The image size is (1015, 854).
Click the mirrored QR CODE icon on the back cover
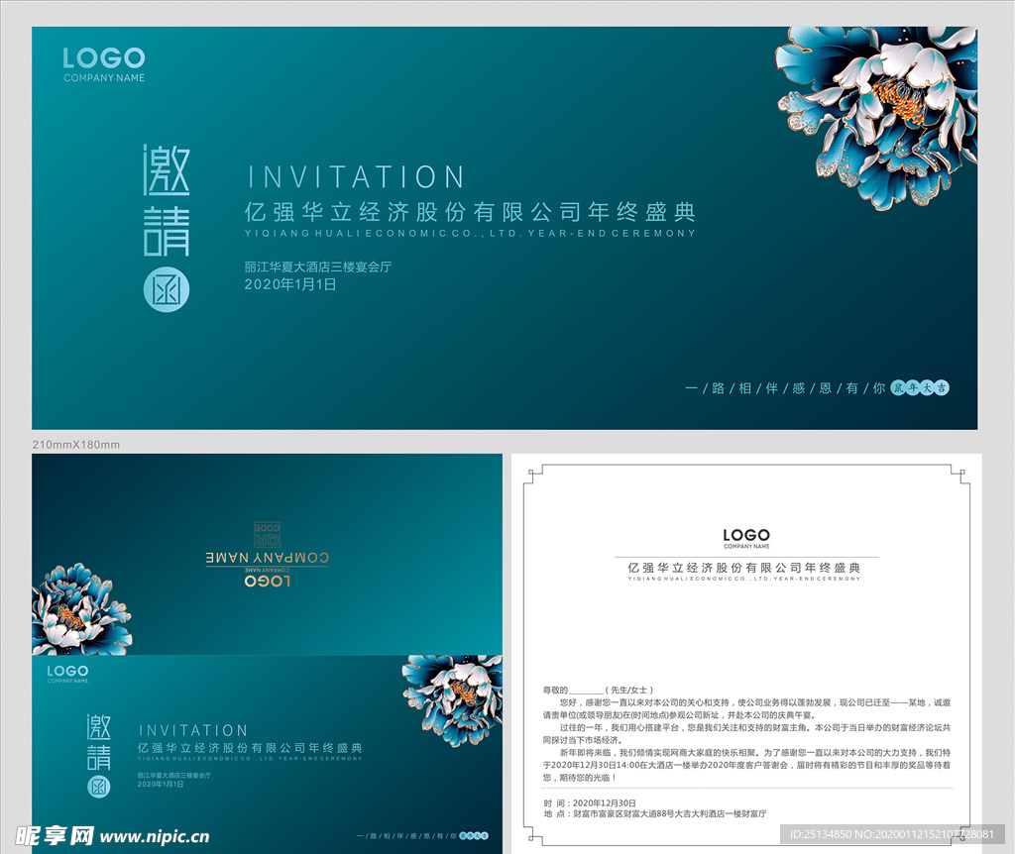tap(267, 534)
